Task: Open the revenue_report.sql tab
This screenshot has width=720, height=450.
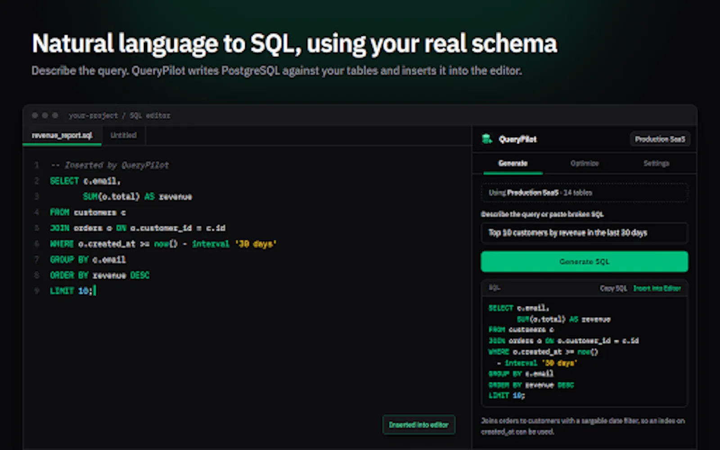Action: 62,135
